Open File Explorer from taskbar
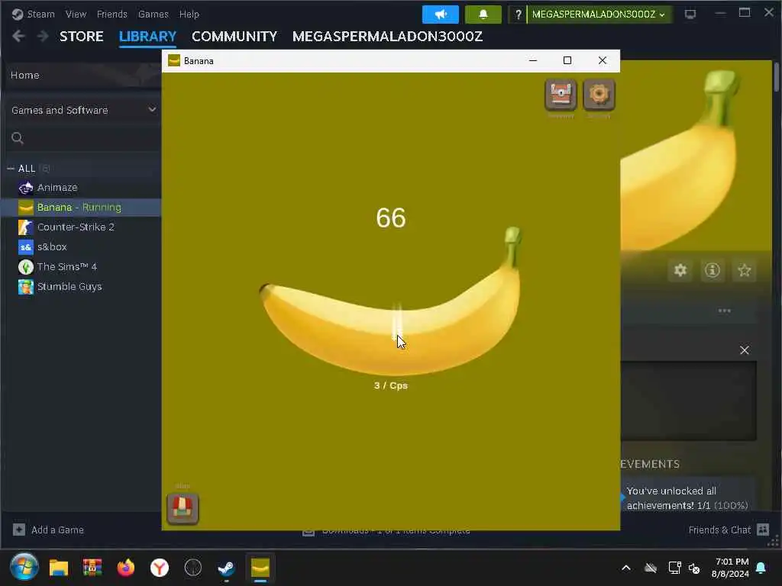Screen dimensions: 782x586 (x=58, y=568)
